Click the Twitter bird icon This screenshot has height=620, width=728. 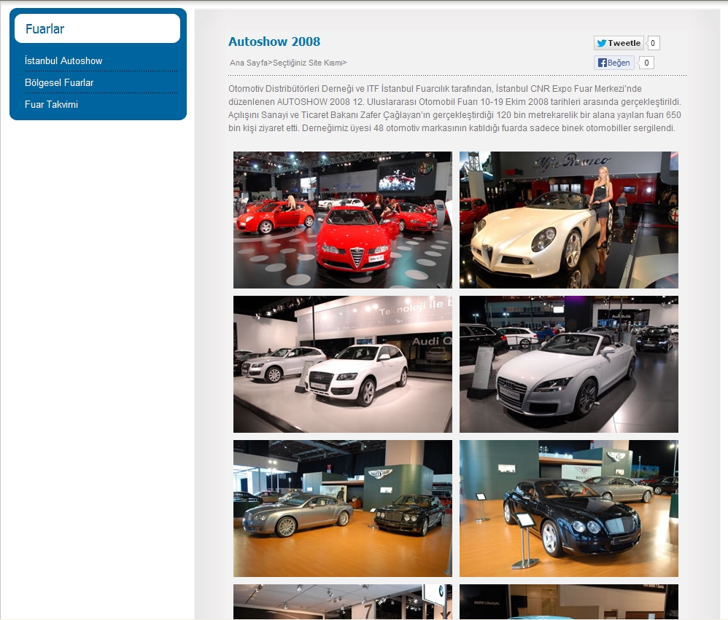[602, 43]
